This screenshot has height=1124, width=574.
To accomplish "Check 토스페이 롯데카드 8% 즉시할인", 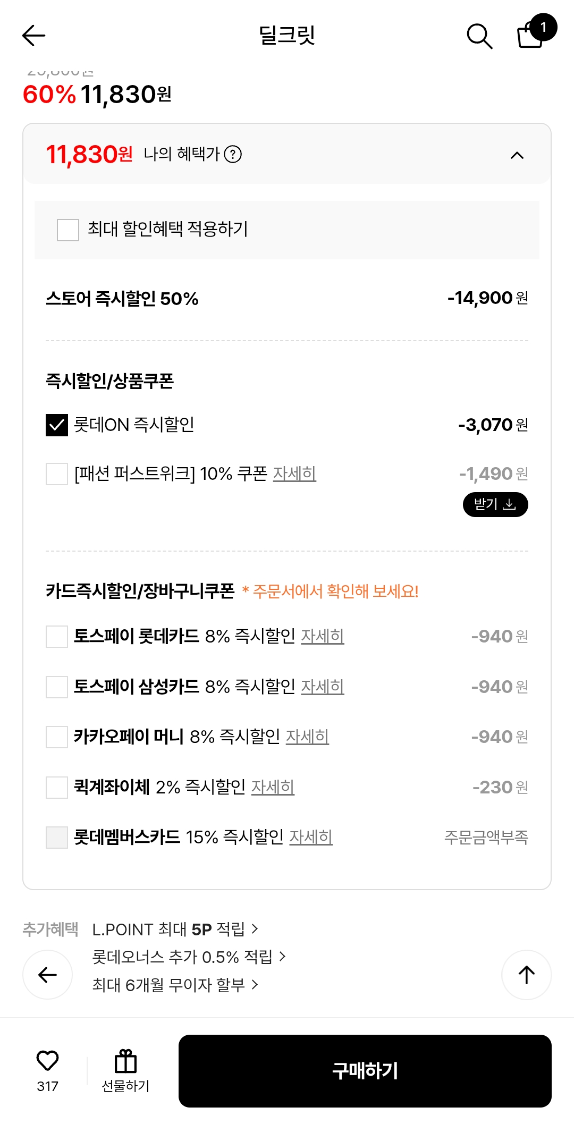I will pyautogui.click(x=57, y=636).
